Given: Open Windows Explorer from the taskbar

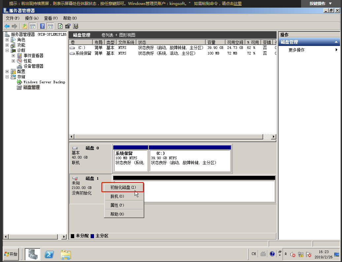Looking at the screenshot, I should point(66,254).
